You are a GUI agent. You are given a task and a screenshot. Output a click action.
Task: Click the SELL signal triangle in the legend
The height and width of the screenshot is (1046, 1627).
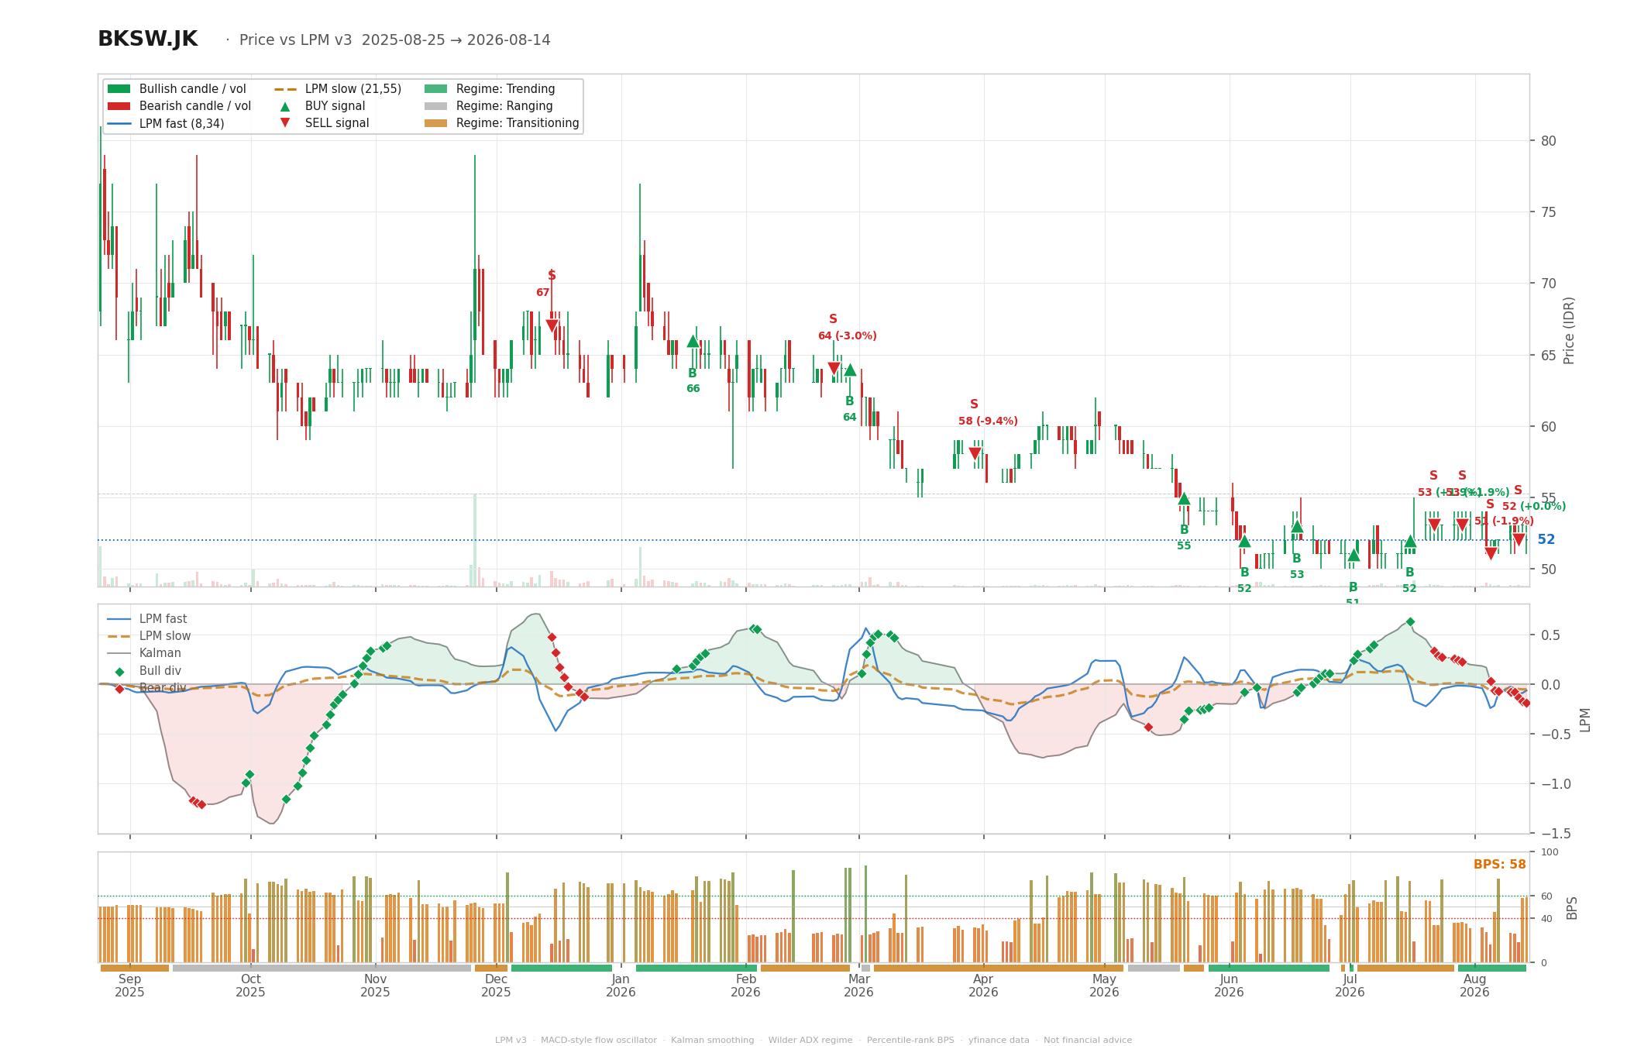tap(285, 123)
